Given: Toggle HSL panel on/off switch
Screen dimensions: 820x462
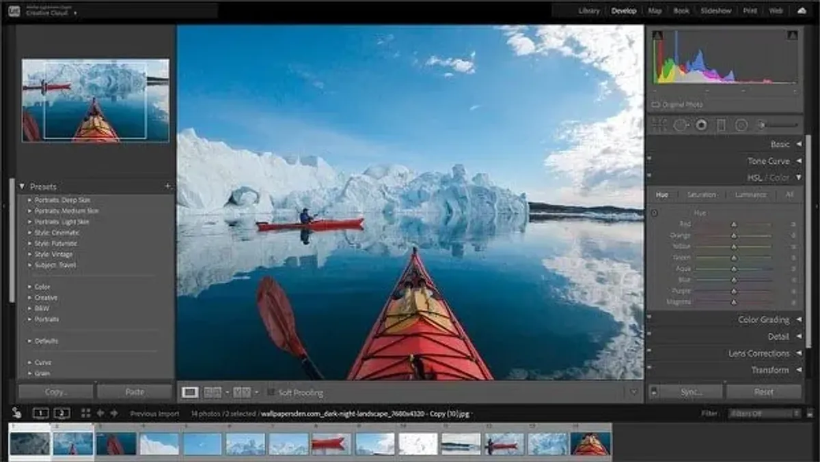Looking at the screenshot, I should [649, 175].
